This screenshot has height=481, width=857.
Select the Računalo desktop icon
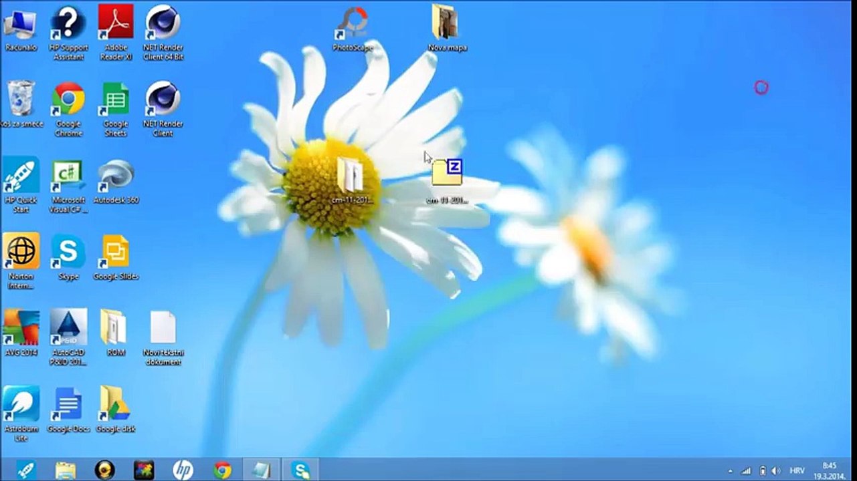click(x=21, y=29)
